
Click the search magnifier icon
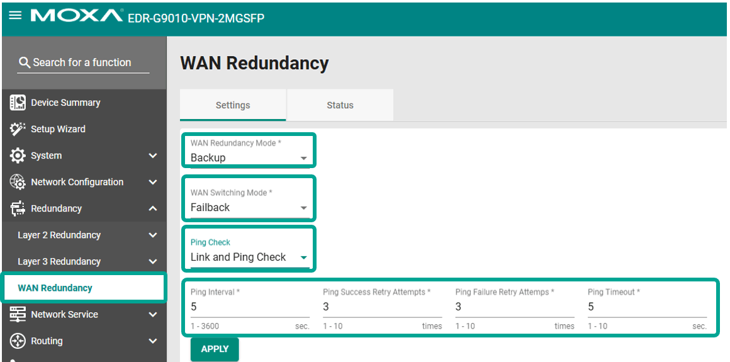tap(25, 62)
